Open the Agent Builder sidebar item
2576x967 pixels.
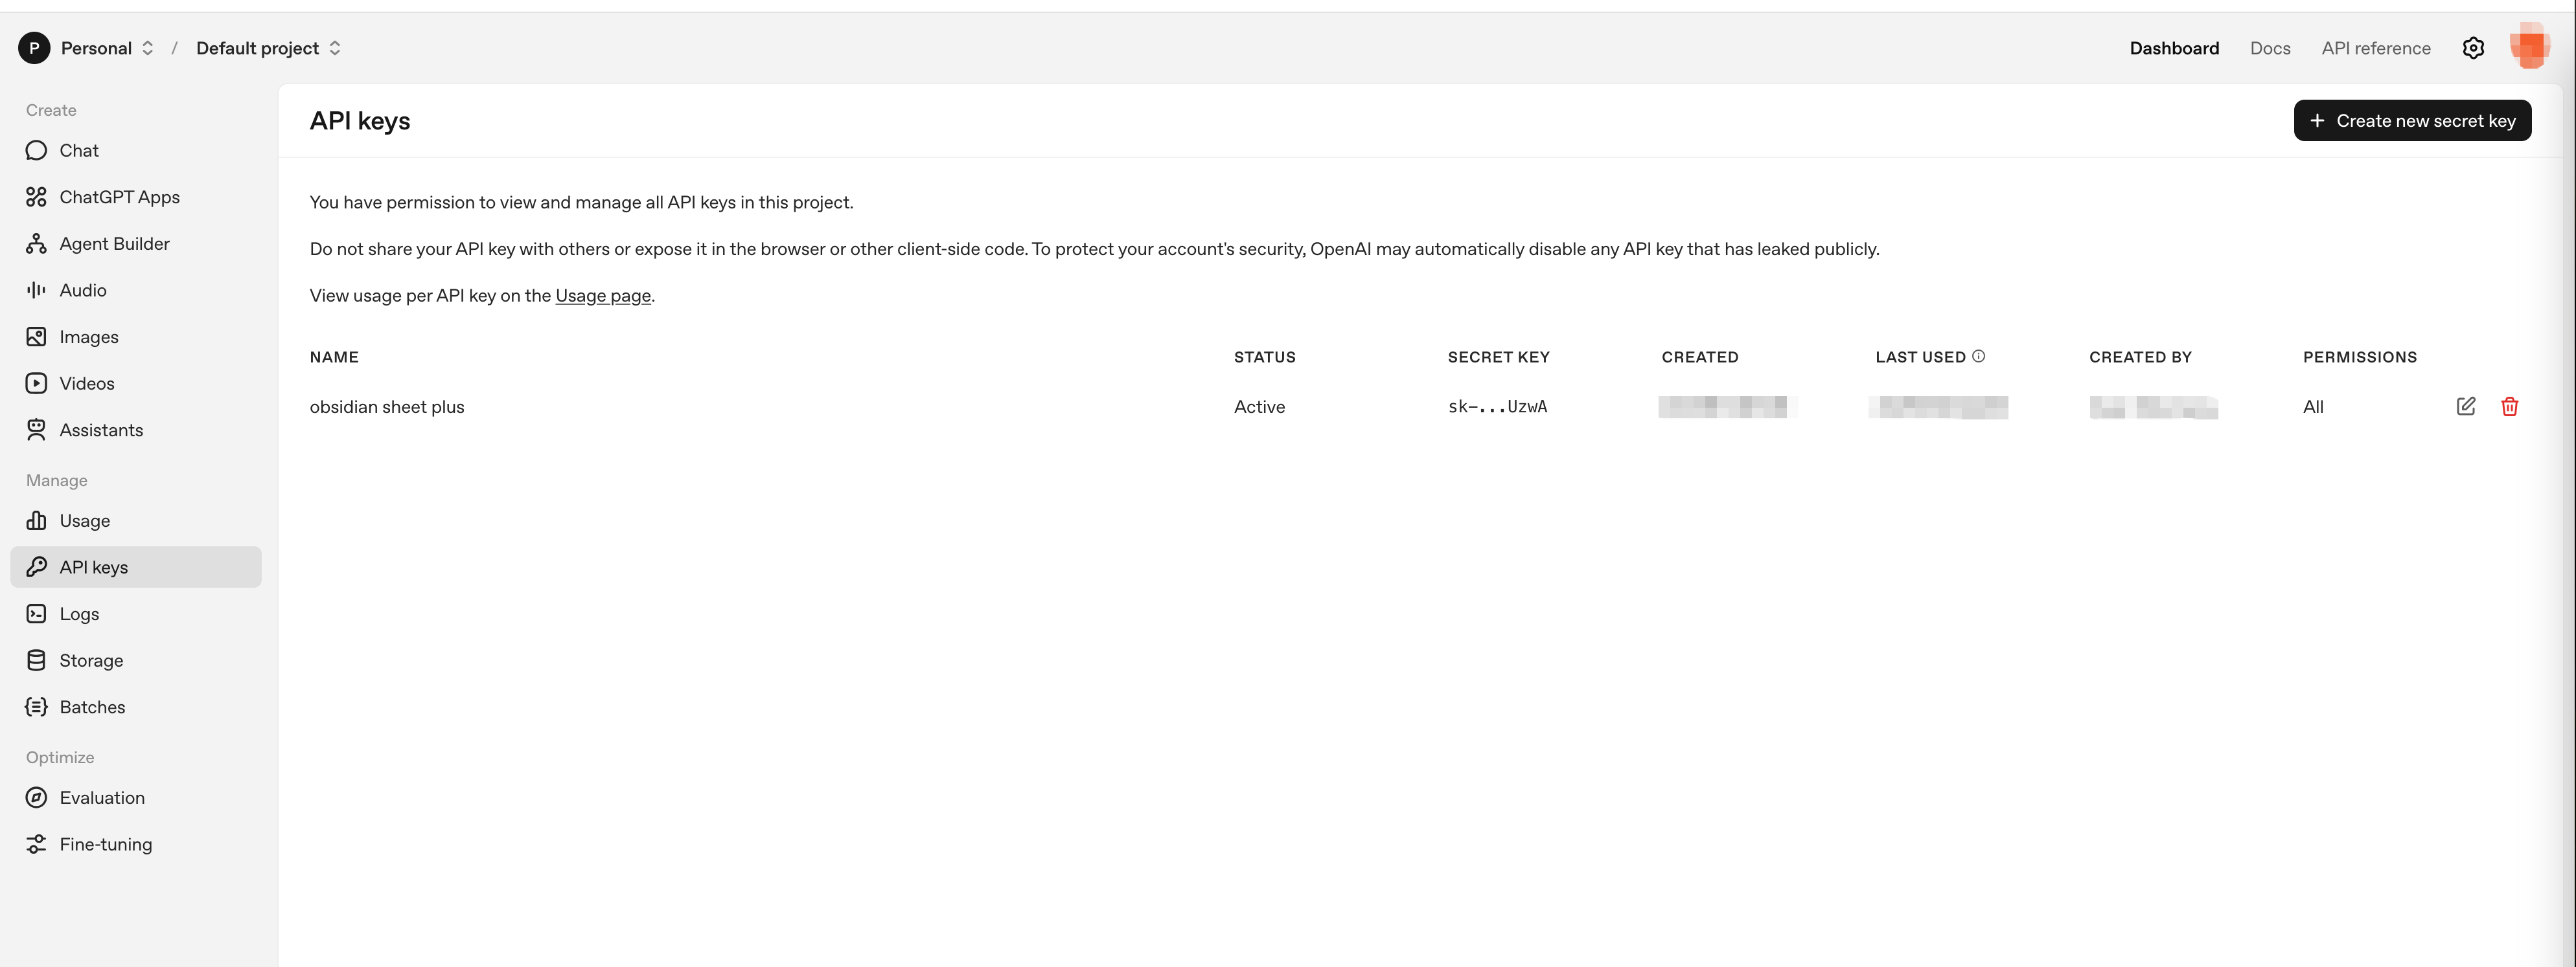coord(113,244)
